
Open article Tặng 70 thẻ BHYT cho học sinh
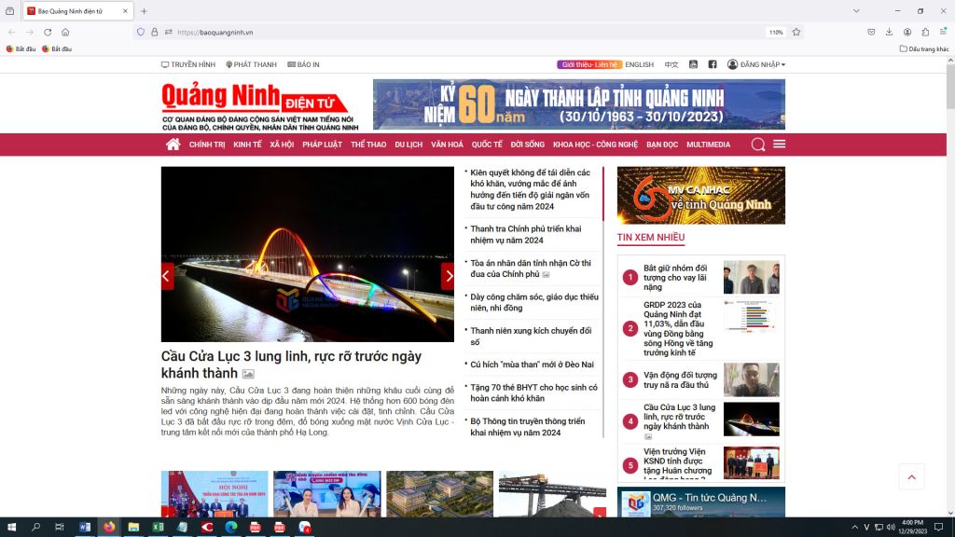coord(533,392)
